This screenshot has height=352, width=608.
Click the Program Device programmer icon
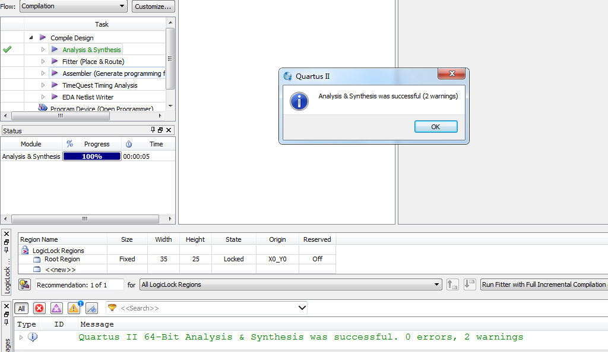pos(43,107)
